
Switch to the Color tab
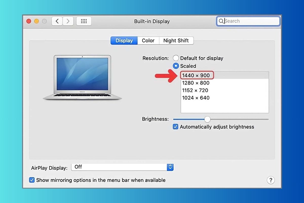(x=148, y=41)
